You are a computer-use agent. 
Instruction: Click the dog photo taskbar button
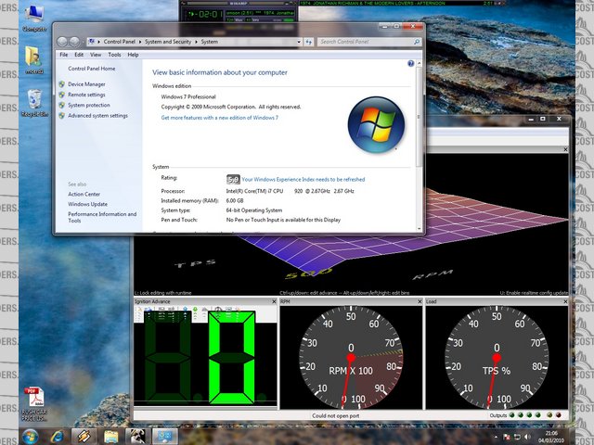tap(138, 437)
